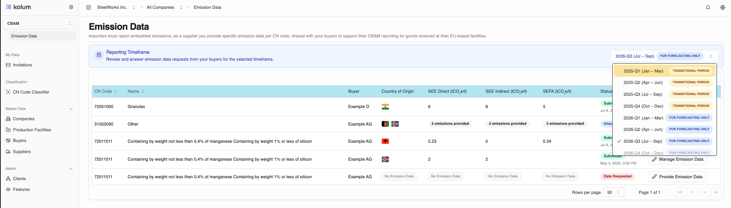Click SEE Direct '2 emissions provided' badge
Screen dimensions: 731x208
(x=450, y=124)
